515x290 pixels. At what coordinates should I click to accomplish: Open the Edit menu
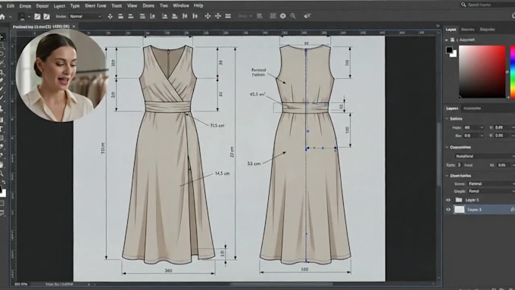pos(11,5)
